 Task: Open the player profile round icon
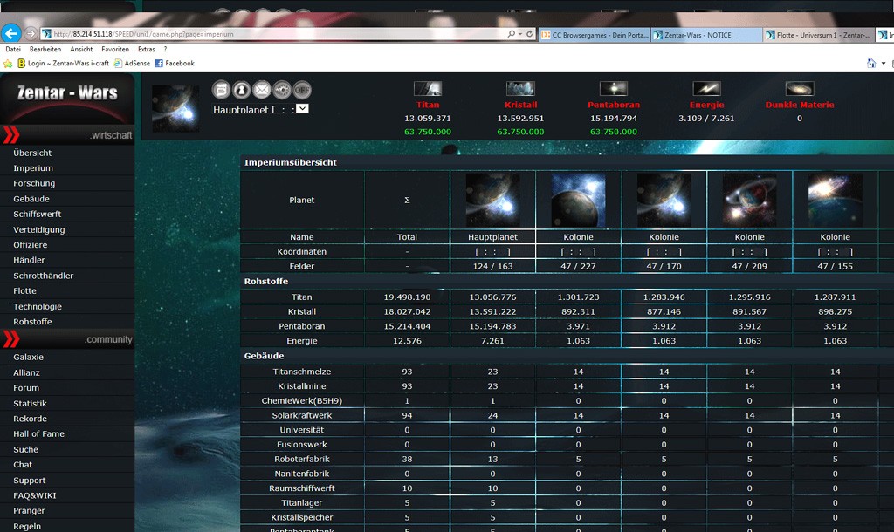tap(241, 90)
